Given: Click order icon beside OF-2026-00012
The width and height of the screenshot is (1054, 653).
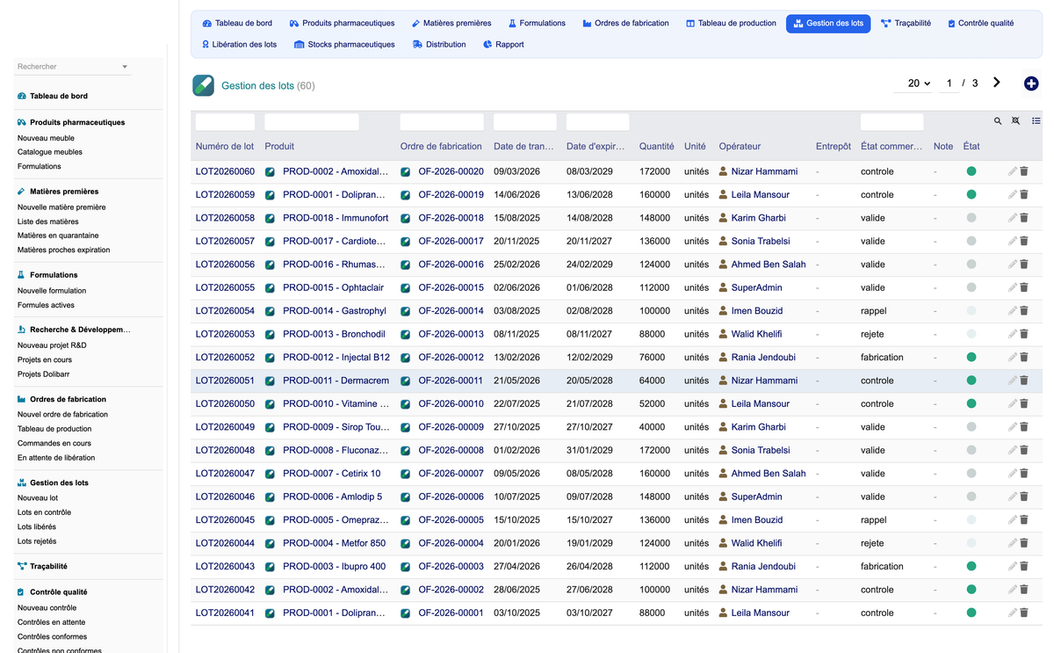Looking at the screenshot, I should pyautogui.click(x=406, y=358).
